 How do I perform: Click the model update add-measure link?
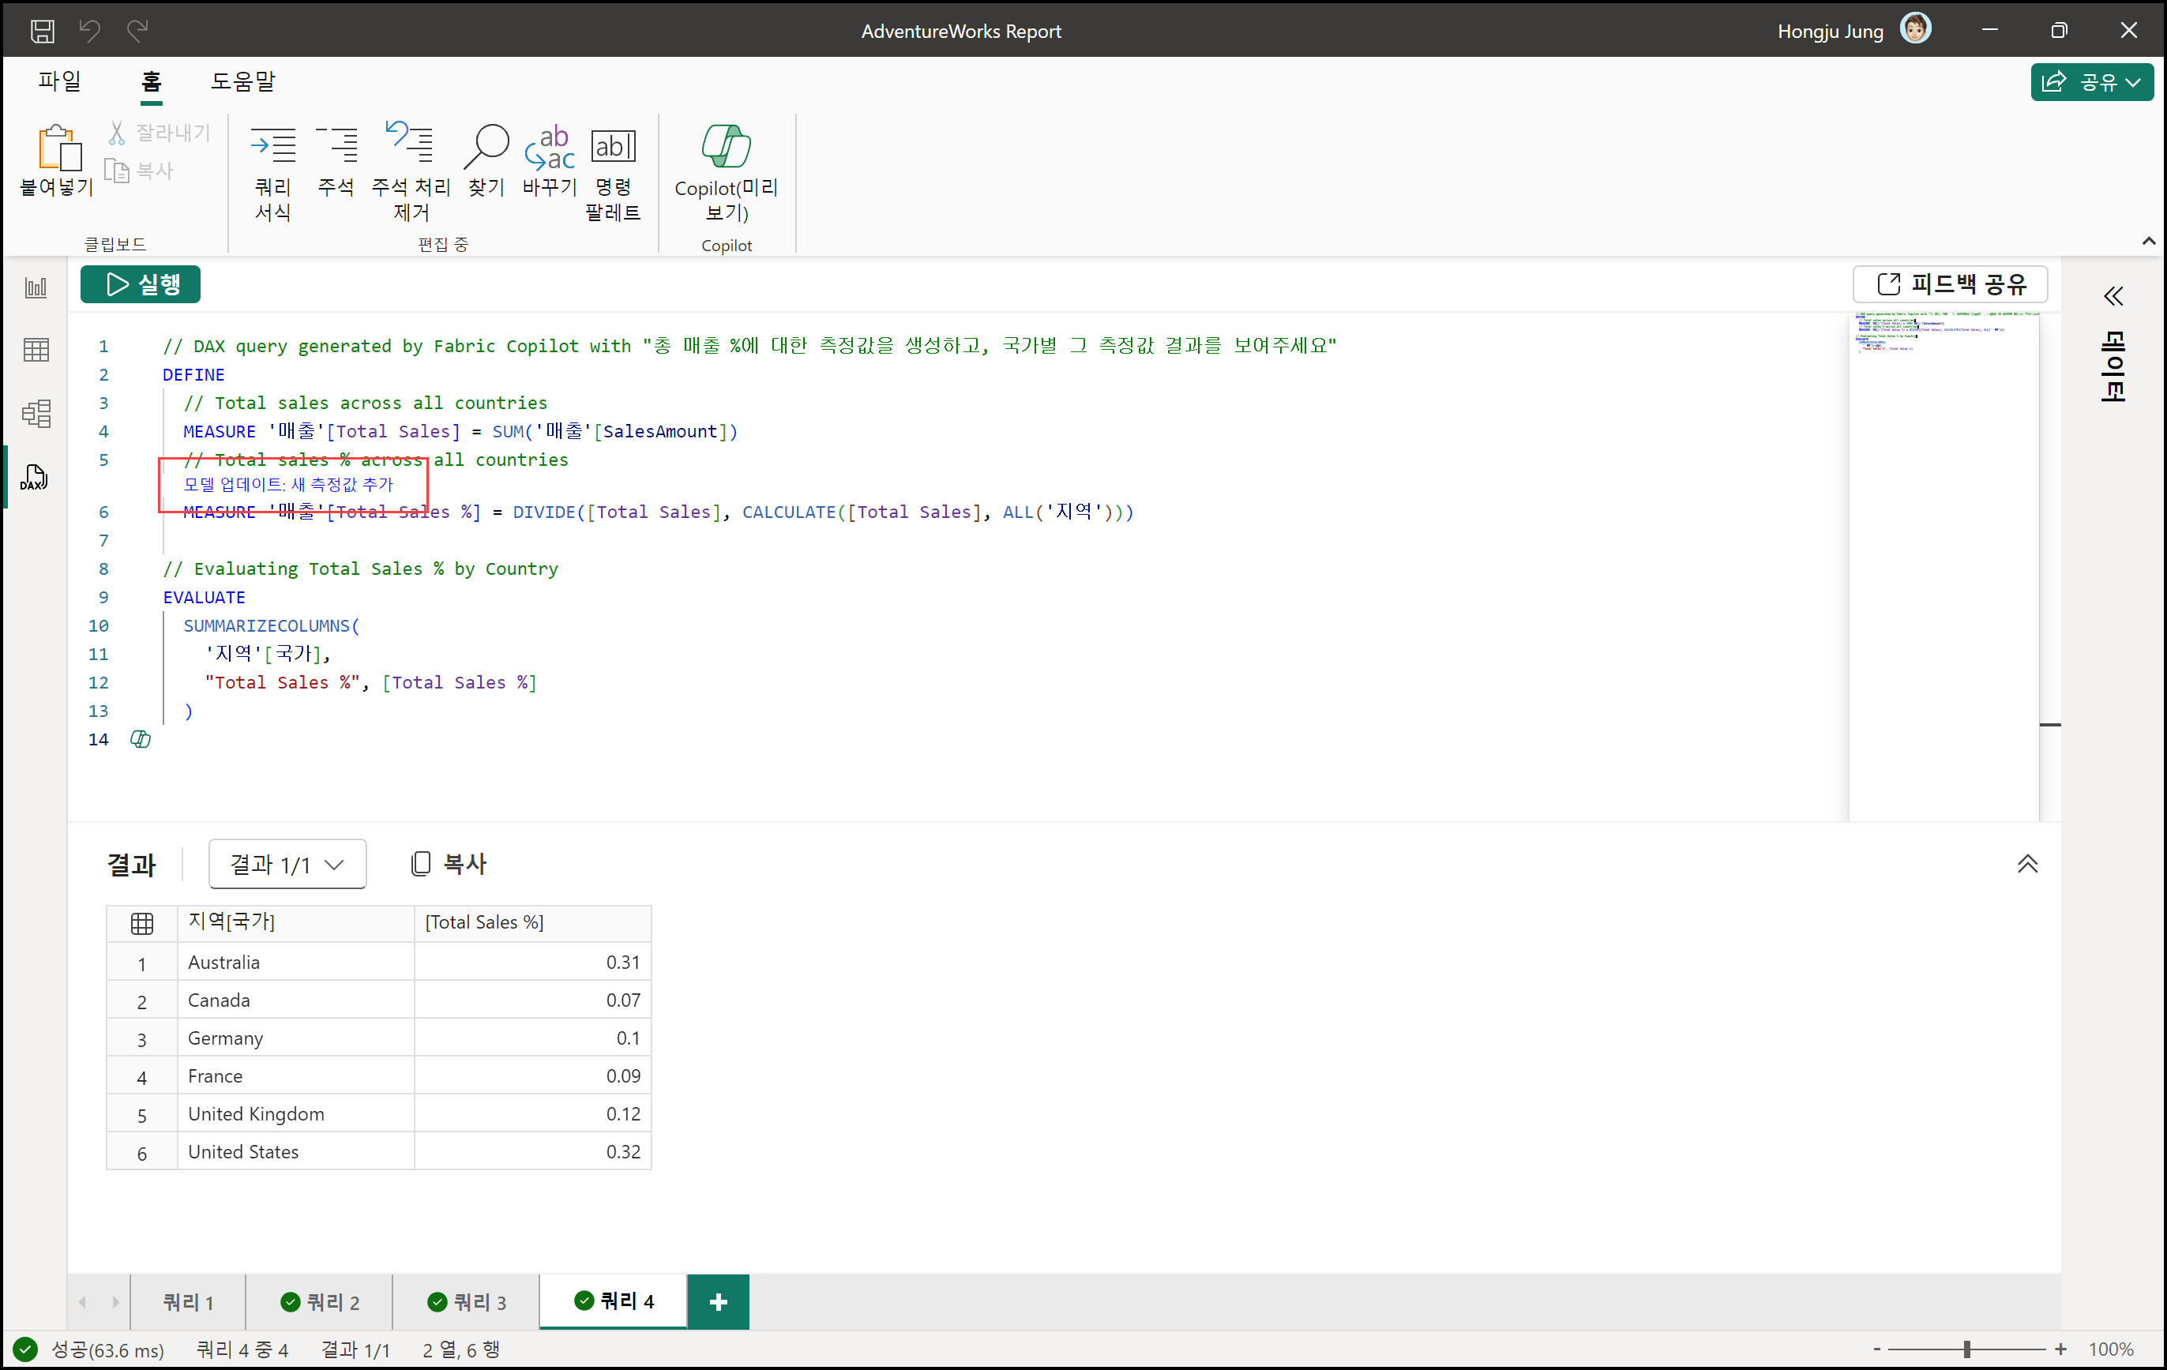[288, 485]
